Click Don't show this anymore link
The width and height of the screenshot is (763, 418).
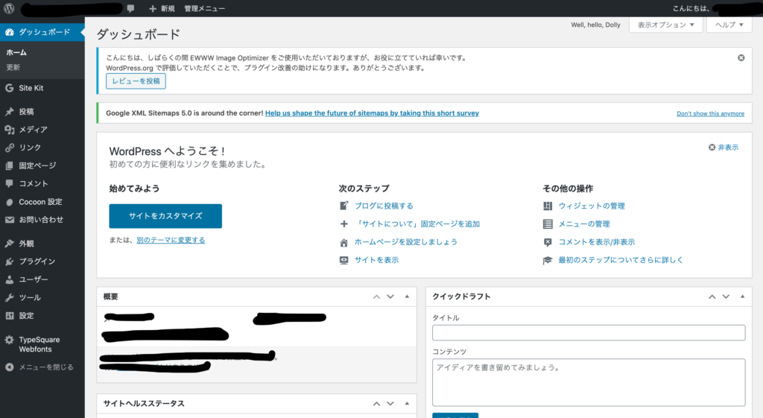pyautogui.click(x=710, y=113)
